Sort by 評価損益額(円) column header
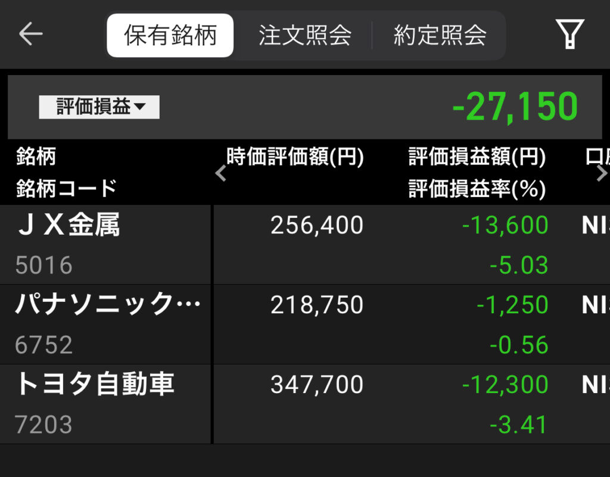610x477 pixels. click(477, 158)
